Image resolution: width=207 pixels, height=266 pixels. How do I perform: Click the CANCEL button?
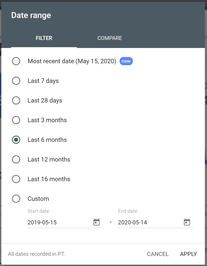pos(158,254)
